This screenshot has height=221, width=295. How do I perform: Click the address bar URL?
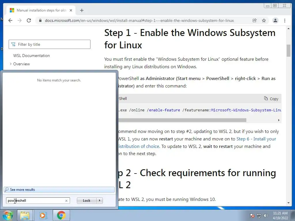click(x=139, y=20)
